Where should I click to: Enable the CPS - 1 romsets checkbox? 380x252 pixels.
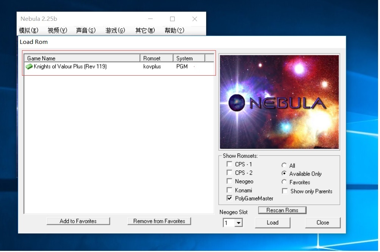(x=229, y=164)
